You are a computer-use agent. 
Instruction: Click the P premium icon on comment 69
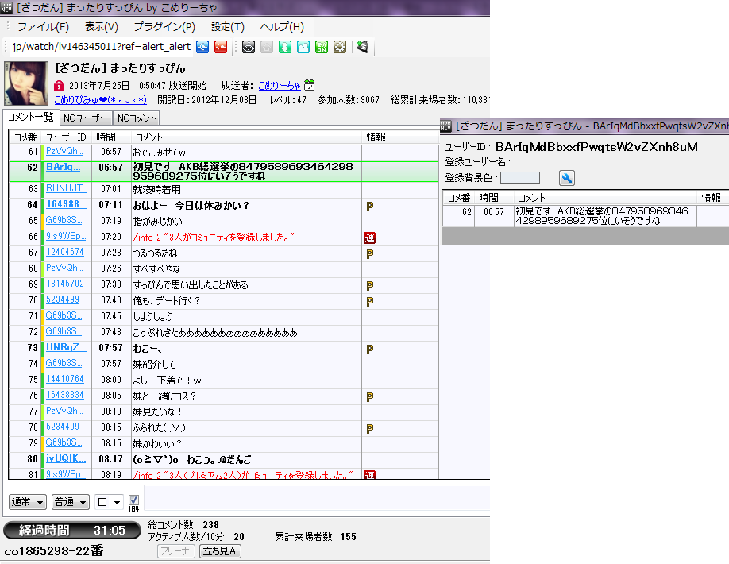tap(369, 285)
